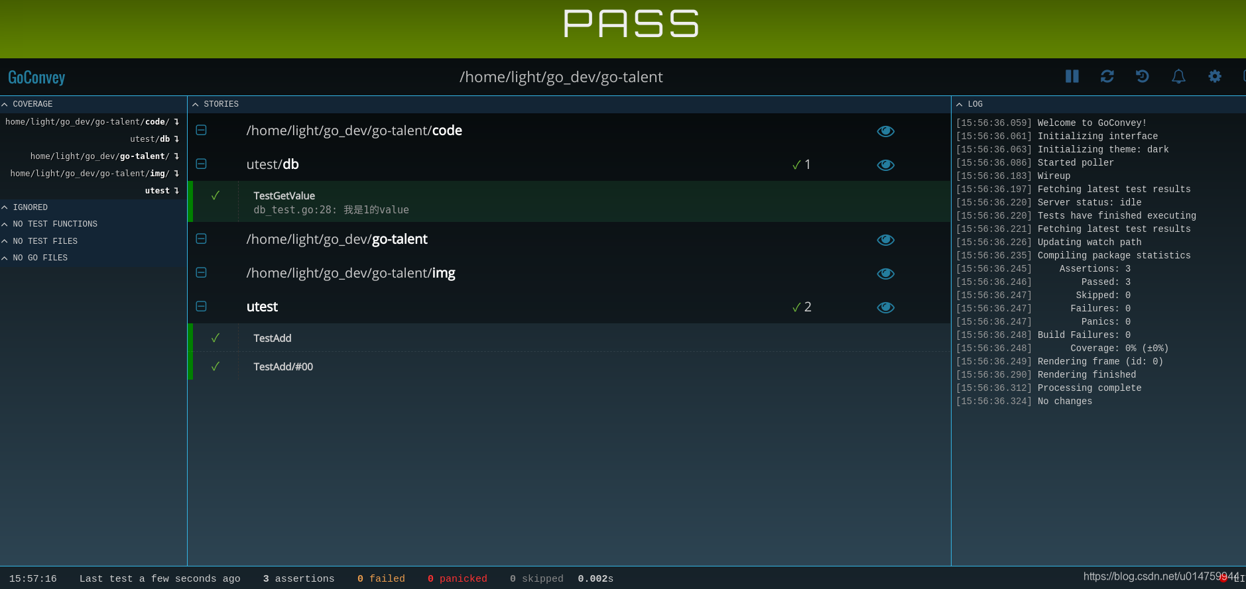
Task: Click '3 assertions' in status bar
Action: (x=298, y=578)
